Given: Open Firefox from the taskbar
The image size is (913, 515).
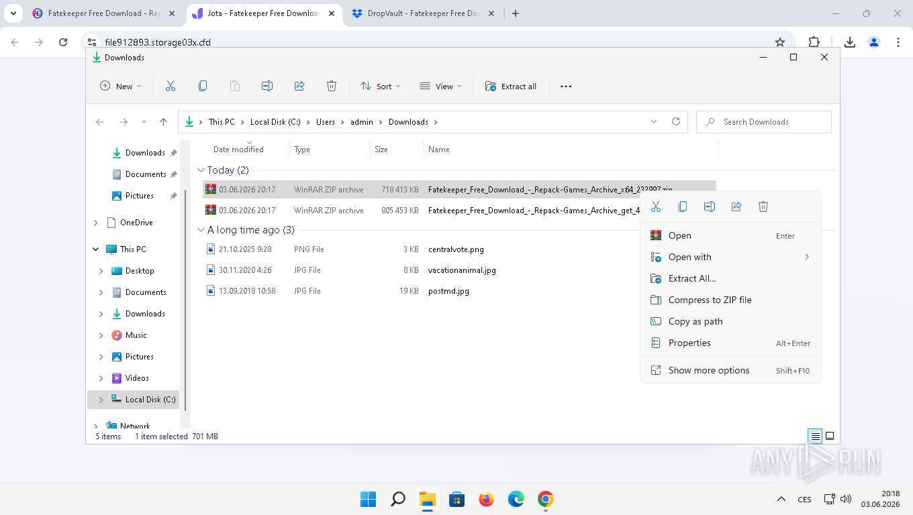Looking at the screenshot, I should click(x=487, y=500).
